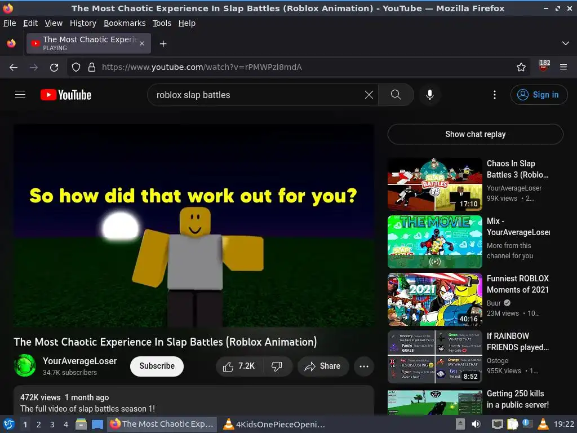577x433 pixels.
Task: Open the Bookmarks menu
Action: 125,23
